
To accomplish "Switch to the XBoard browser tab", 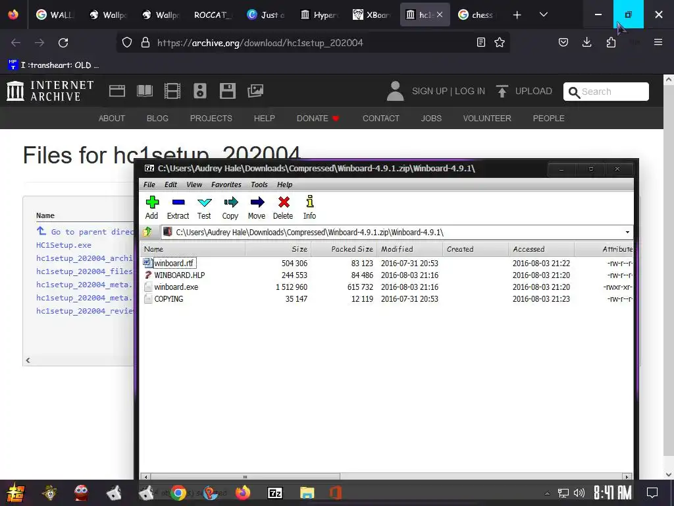I will [372, 14].
